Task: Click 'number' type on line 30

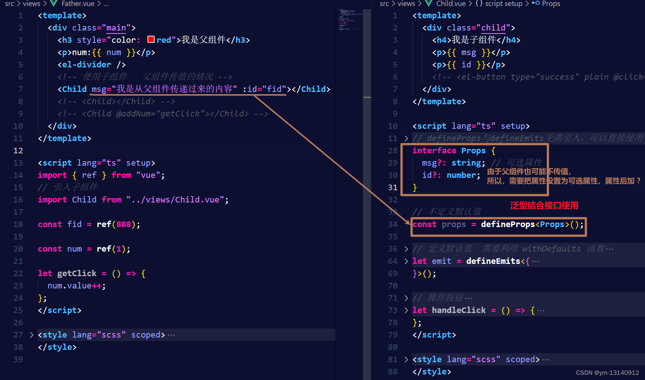Action: tap(461, 175)
